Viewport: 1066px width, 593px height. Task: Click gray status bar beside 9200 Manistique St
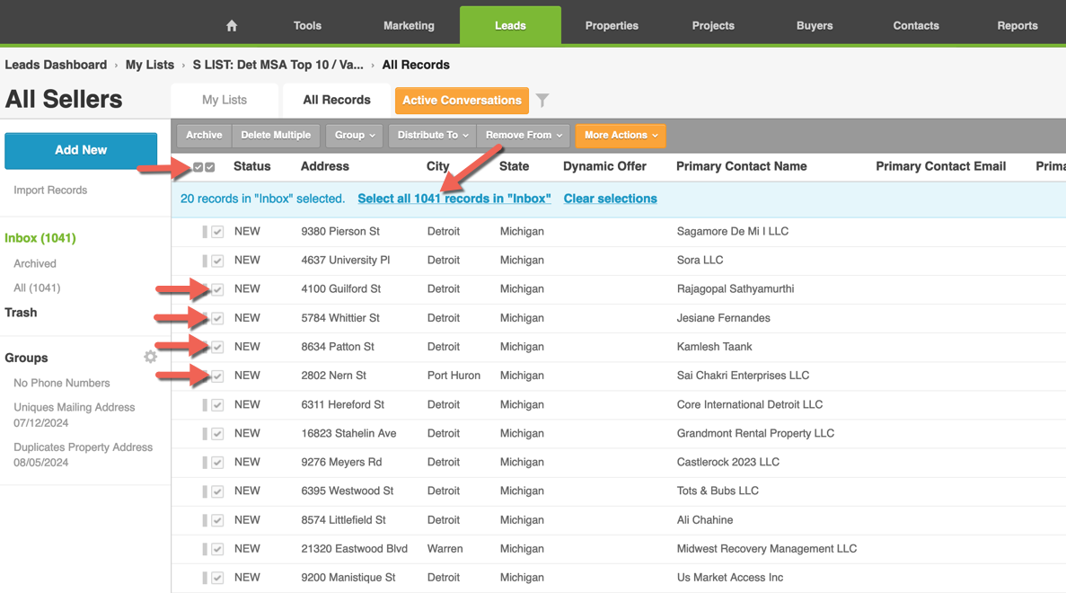(205, 578)
